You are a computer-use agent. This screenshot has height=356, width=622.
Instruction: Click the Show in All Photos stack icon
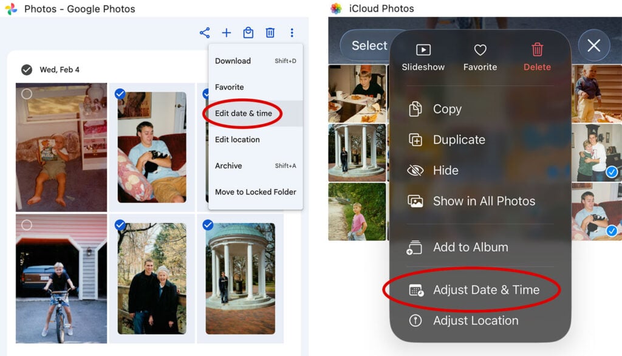coord(415,201)
